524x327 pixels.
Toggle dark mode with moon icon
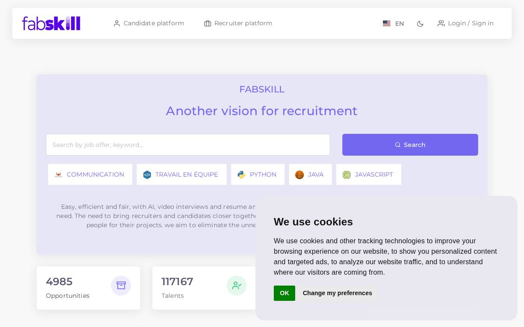pos(420,24)
